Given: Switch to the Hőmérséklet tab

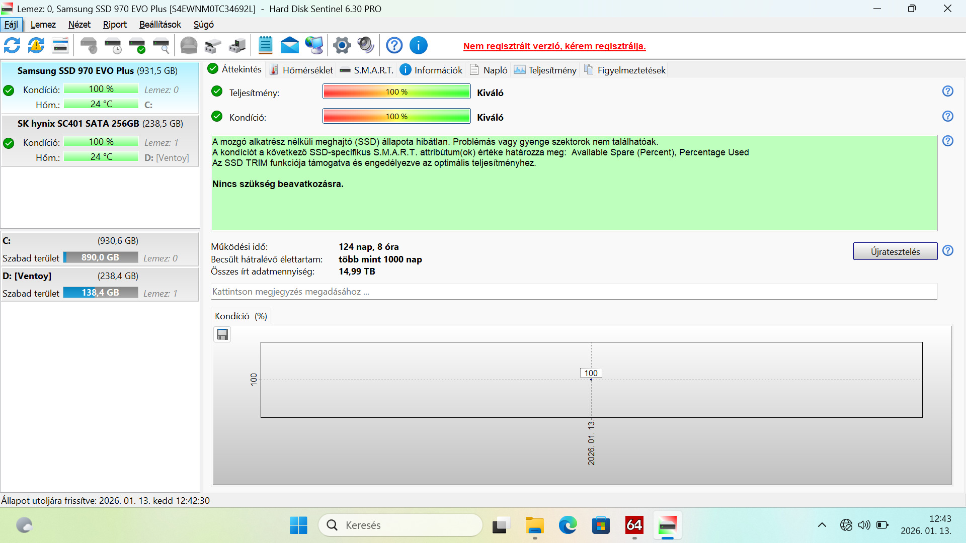Looking at the screenshot, I should pos(301,70).
